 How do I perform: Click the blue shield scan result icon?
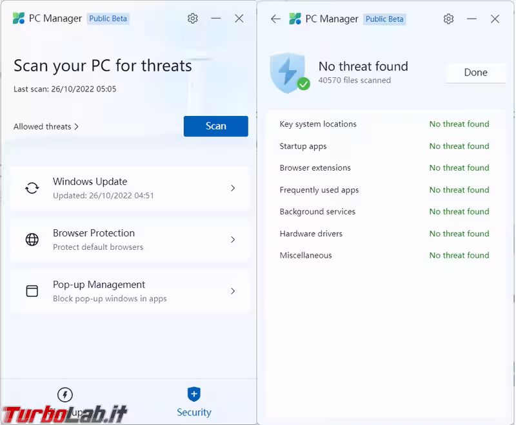click(288, 71)
